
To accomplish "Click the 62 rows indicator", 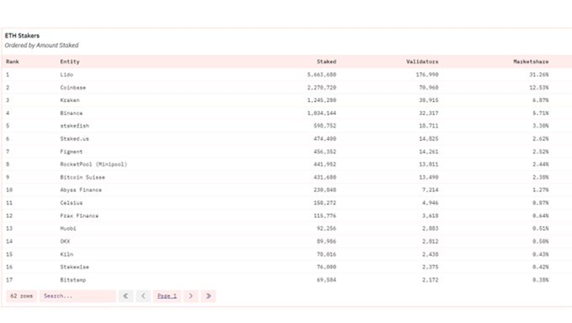I will click(x=22, y=296).
